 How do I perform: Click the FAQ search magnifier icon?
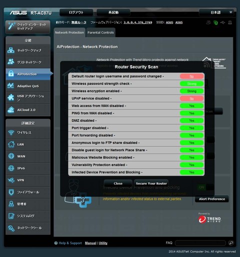click(231, 243)
